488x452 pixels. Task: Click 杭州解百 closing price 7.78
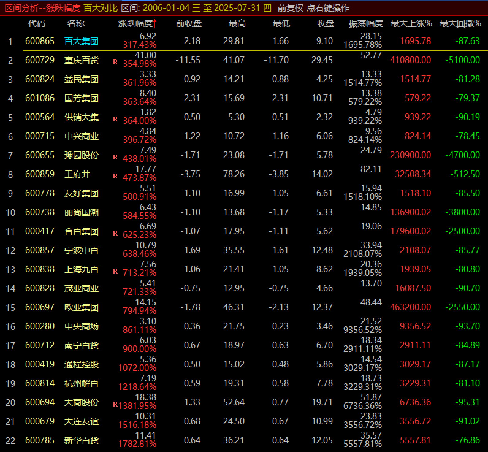click(324, 383)
